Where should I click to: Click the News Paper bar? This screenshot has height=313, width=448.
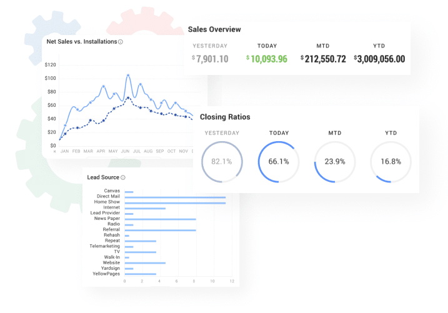[161, 219]
